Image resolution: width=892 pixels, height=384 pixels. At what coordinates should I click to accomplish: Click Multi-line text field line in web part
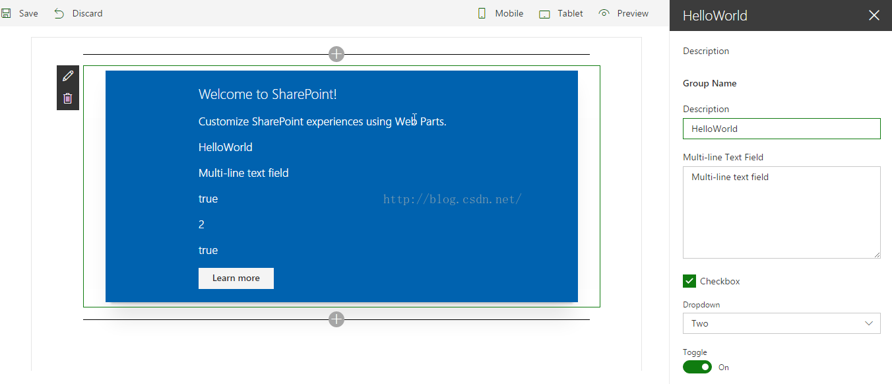243,173
